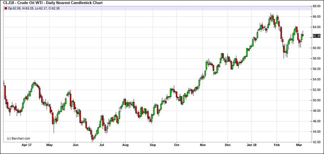Viewport: 324px width, 154px height.
Task: Click the 'Mar' date axis label
Action: [x=300, y=145]
